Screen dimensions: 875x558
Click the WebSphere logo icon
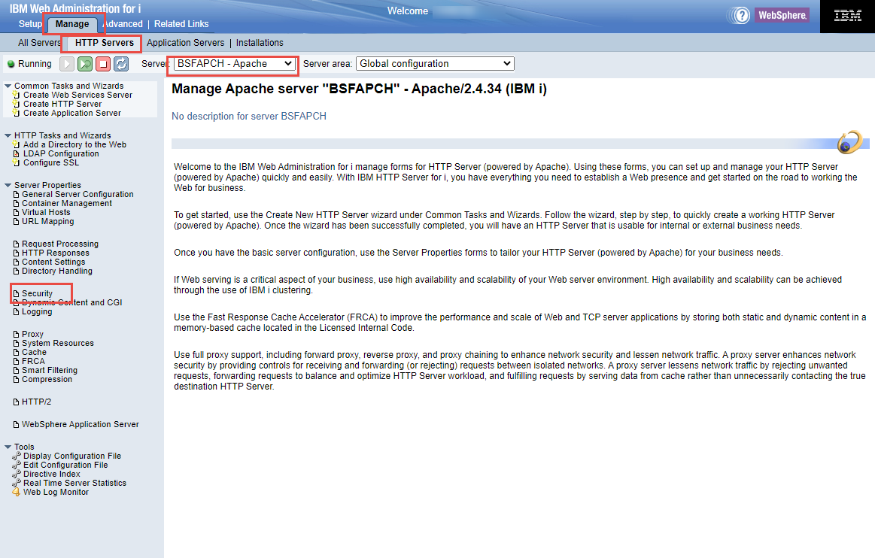[x=782, y=14]
